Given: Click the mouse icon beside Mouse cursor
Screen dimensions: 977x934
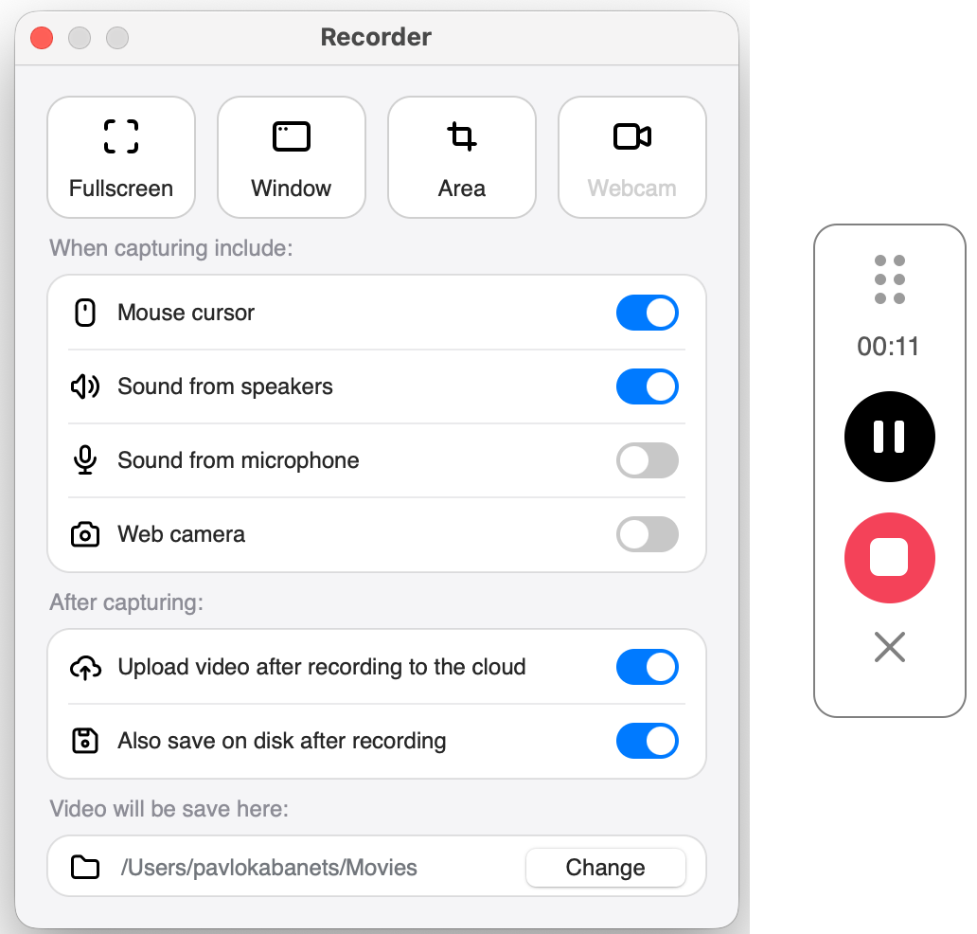Looking at the screenshot, I should (x=85, y=313).
